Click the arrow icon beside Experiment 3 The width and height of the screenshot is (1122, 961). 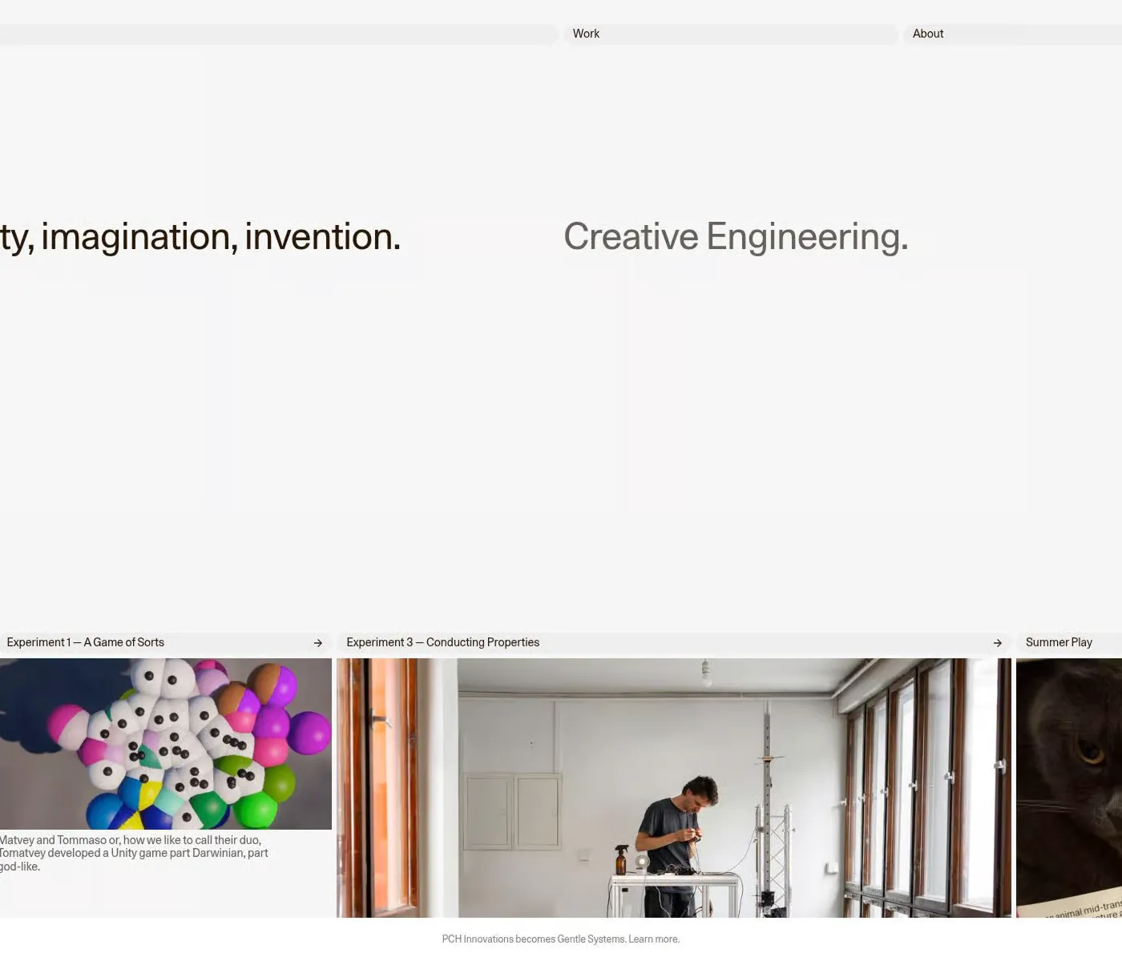(x=997, y=643)
